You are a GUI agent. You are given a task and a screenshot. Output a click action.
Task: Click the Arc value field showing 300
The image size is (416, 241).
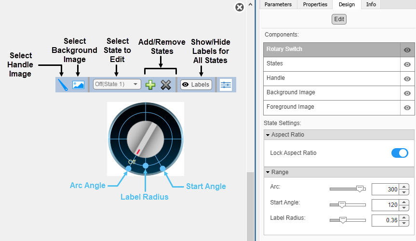pyautogui.click(x=385, y=190)
